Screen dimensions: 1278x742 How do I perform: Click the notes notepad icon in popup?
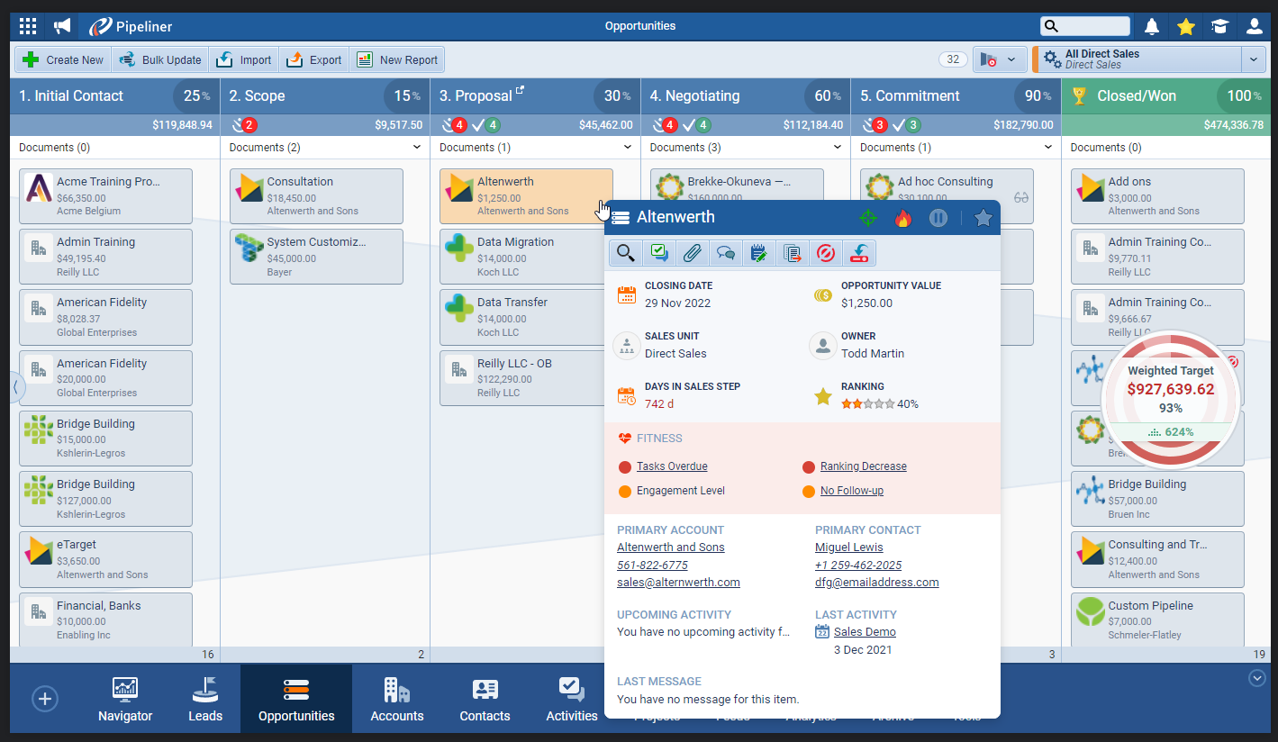(758, 254)
